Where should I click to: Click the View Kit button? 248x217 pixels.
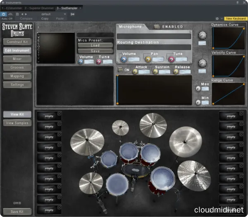(17, 114)
